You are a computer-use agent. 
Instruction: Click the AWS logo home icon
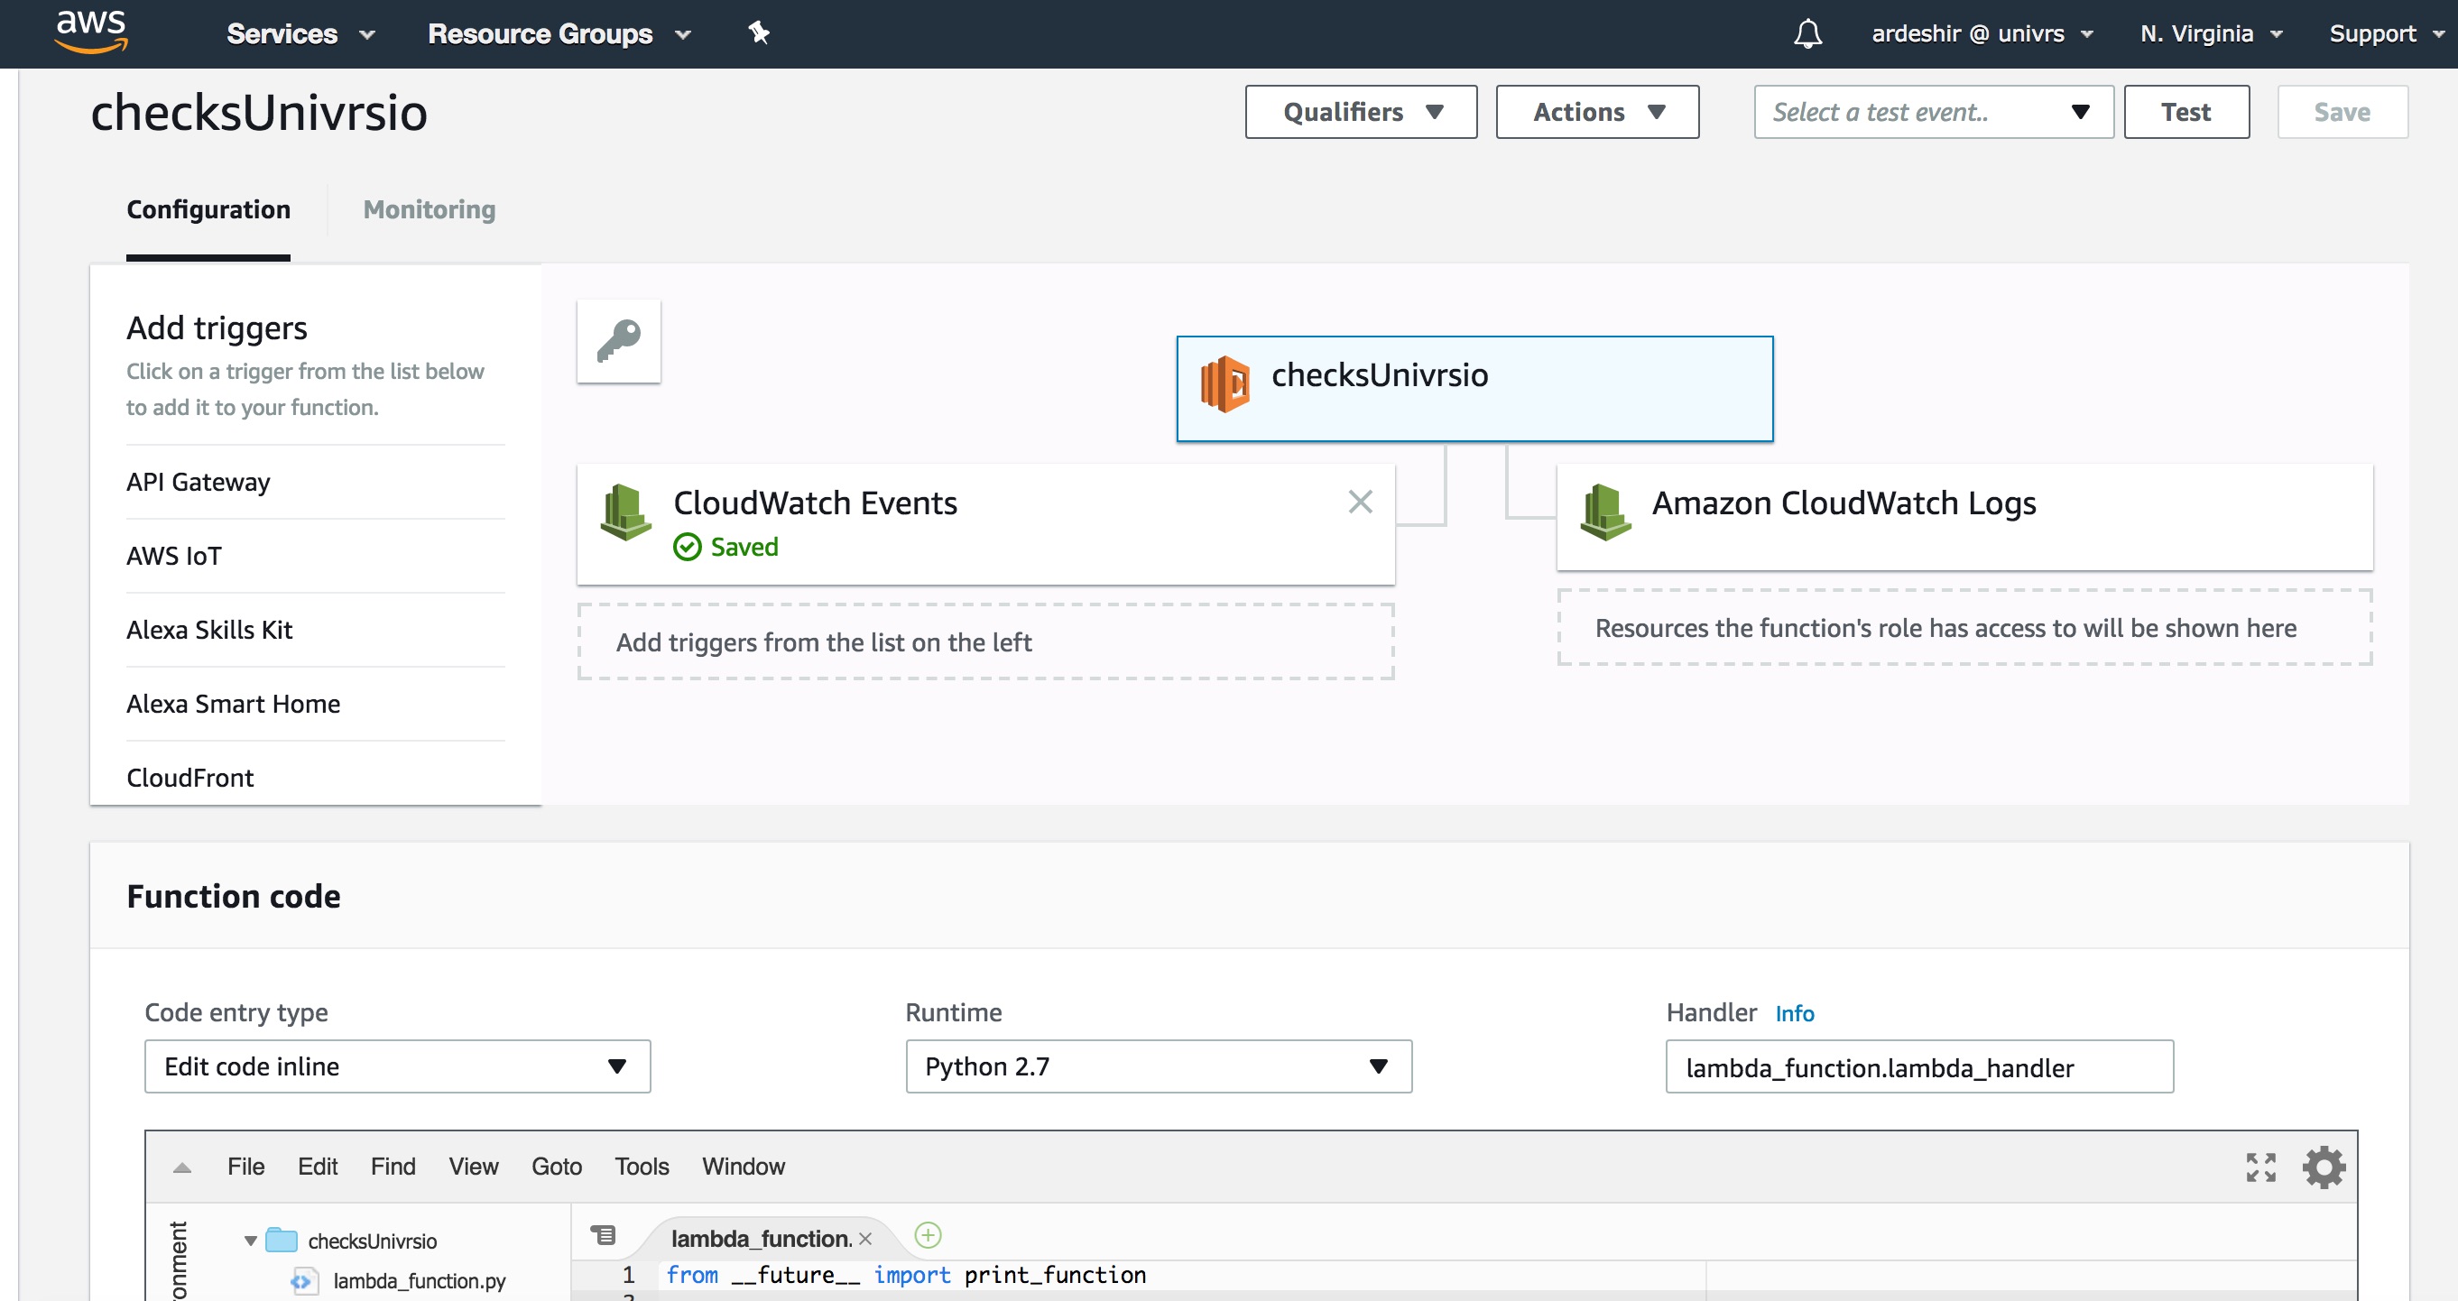pos(90,32)
